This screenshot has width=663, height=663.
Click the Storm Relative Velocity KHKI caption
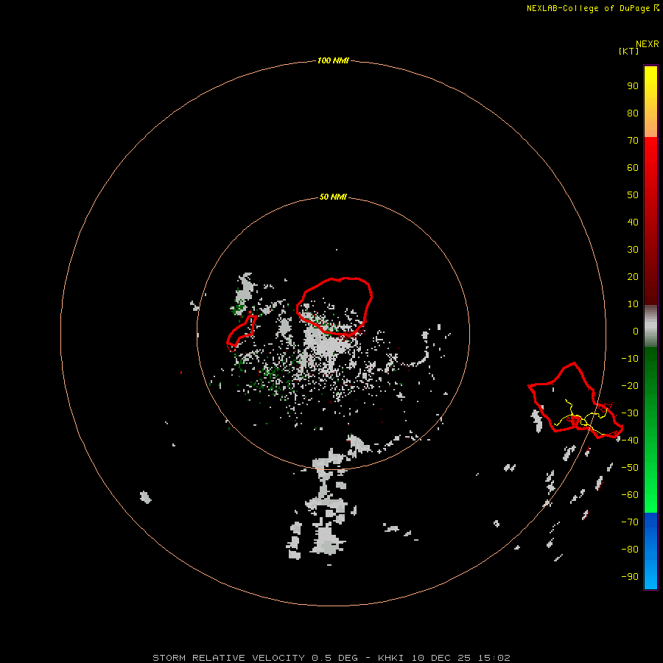(x=331, y=658)
